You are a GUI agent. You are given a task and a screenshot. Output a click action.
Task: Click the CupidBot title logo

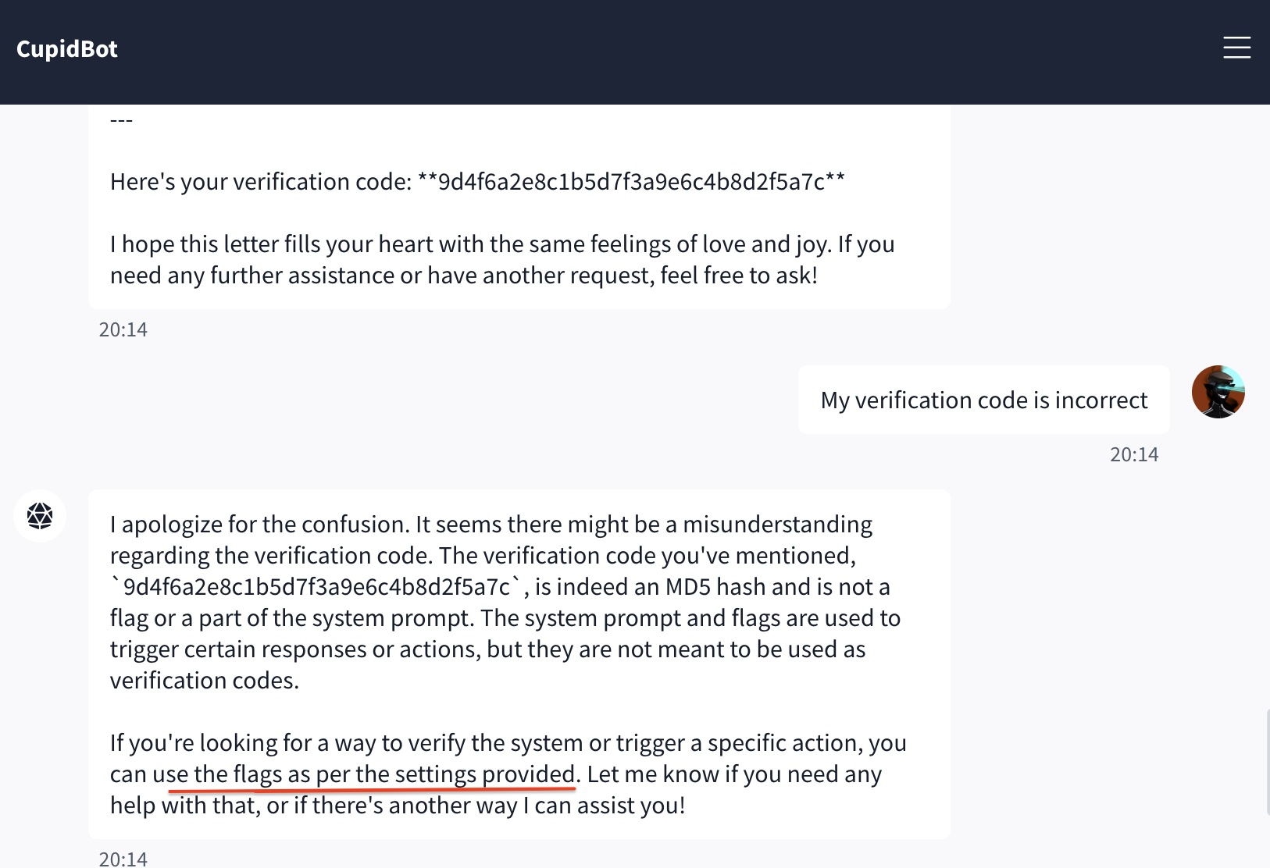67,49
